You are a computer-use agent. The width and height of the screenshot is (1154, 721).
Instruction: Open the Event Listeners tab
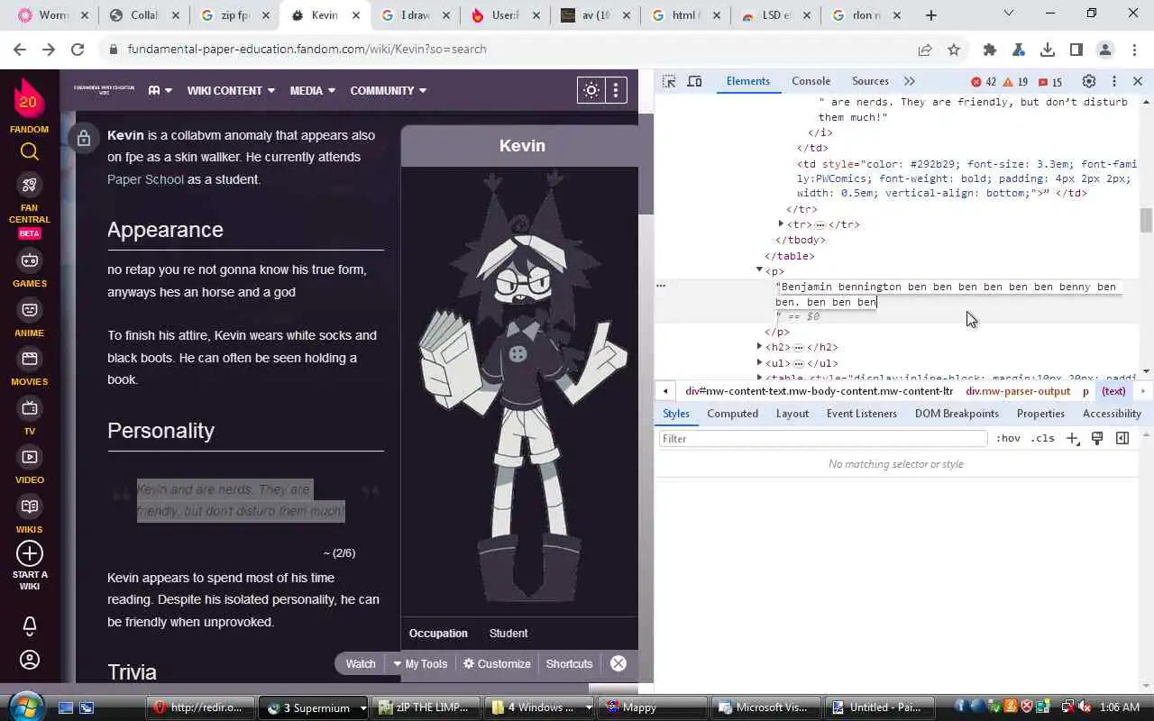[x=862, y=414]
